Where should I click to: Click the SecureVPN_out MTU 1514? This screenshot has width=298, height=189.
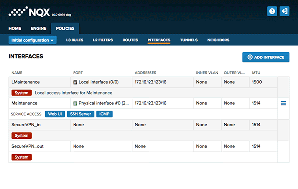(256, 146)
